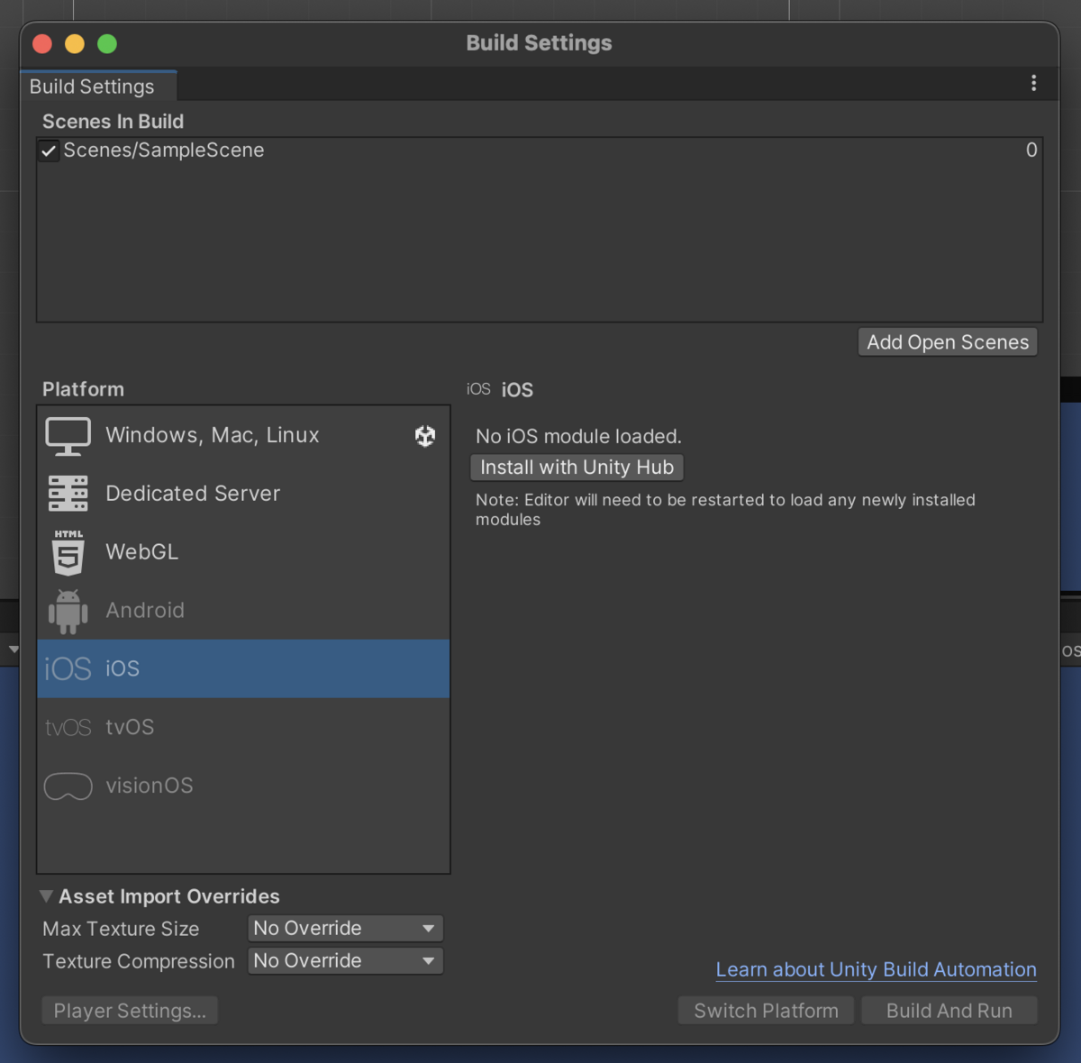
Task: Click the No iOS module loaded message
Action: 578,436
